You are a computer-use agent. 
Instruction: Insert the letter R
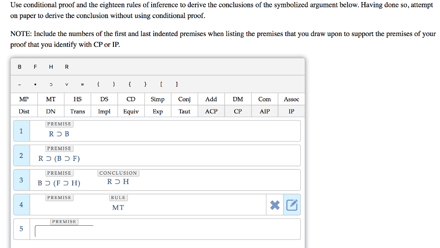pyautogui.click(x=66, y=67)
